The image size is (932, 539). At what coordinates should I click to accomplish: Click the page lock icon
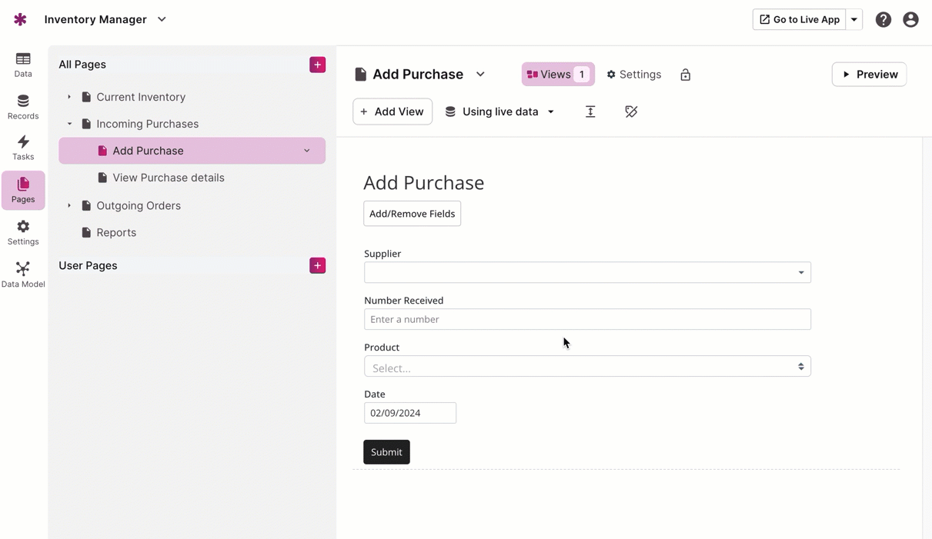pos(685,75)
